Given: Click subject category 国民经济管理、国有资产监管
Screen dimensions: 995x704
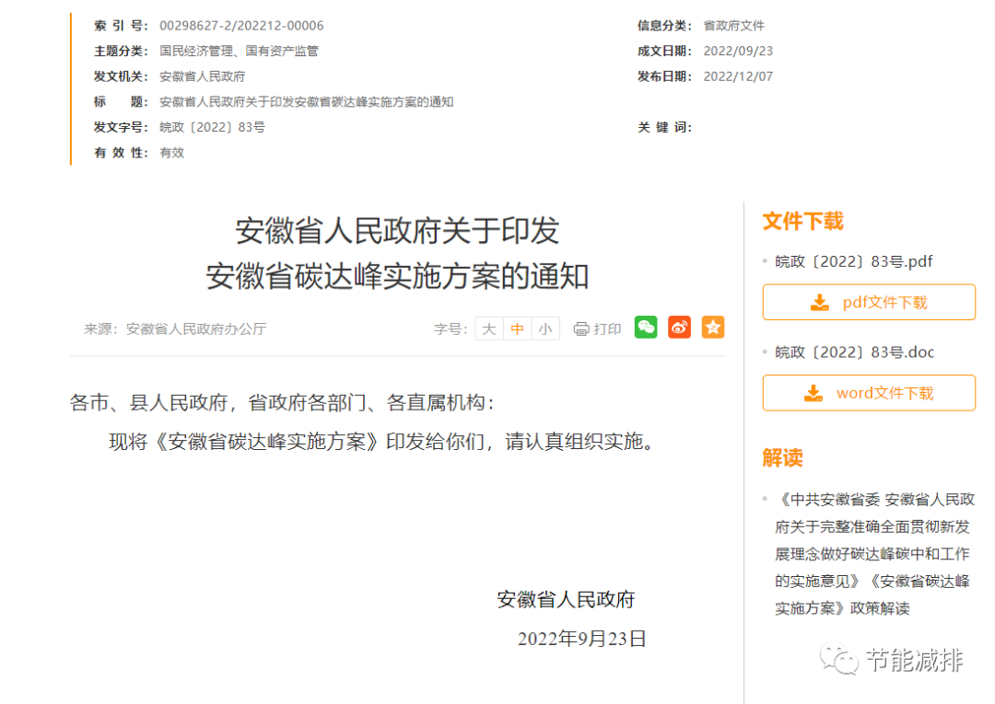Looking at the screenshot, I should 239,52.
